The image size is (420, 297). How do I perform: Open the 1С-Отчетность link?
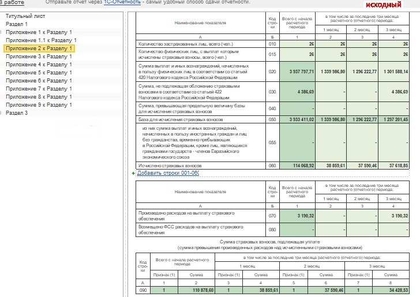tap(122, 2)
